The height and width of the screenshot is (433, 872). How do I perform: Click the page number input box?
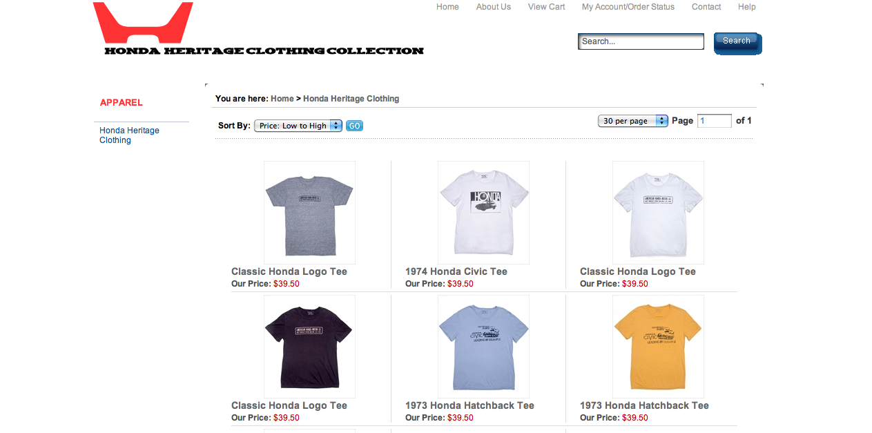715,121
